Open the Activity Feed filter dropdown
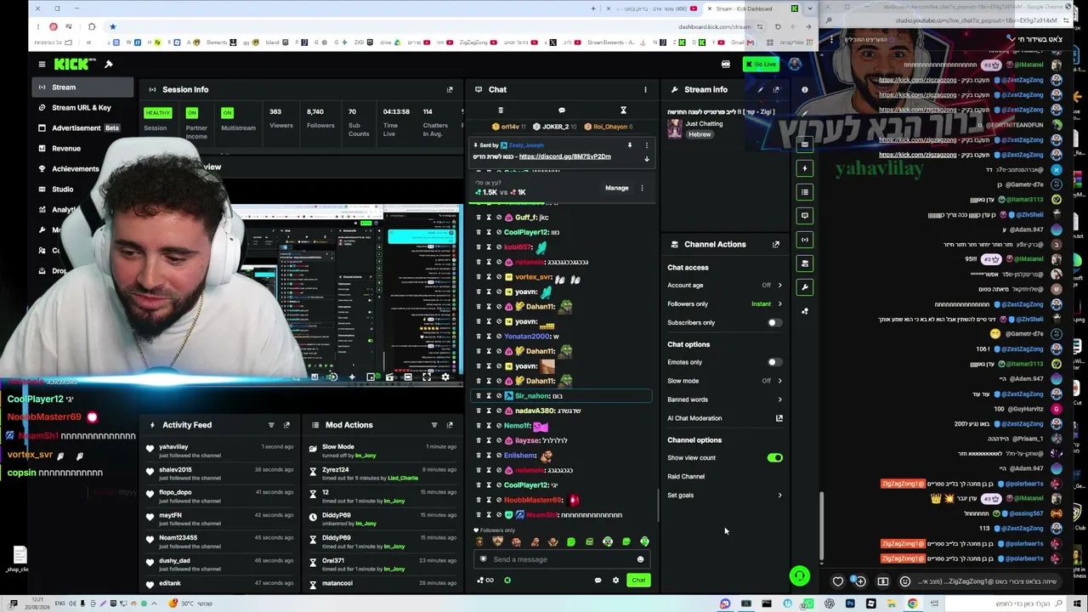Screen dimensions: 1088x612 (x=271, y=425)
